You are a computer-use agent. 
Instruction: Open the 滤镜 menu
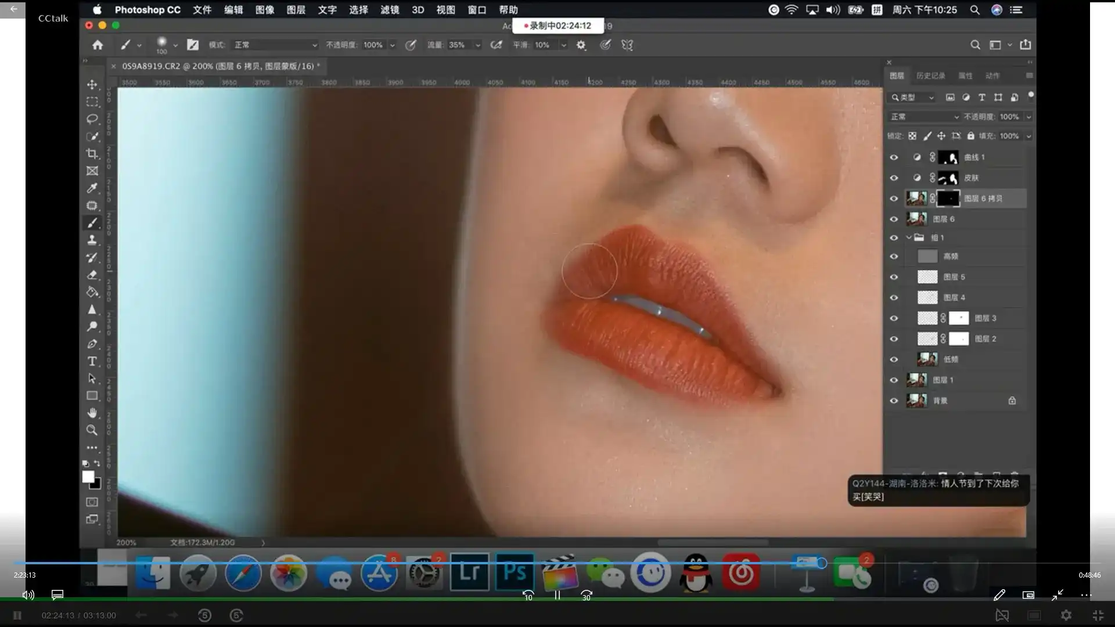pyautogui.click(x=390, y=10)
